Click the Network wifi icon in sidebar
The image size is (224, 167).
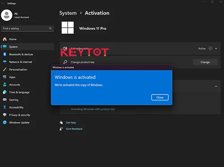click(5, 62)
